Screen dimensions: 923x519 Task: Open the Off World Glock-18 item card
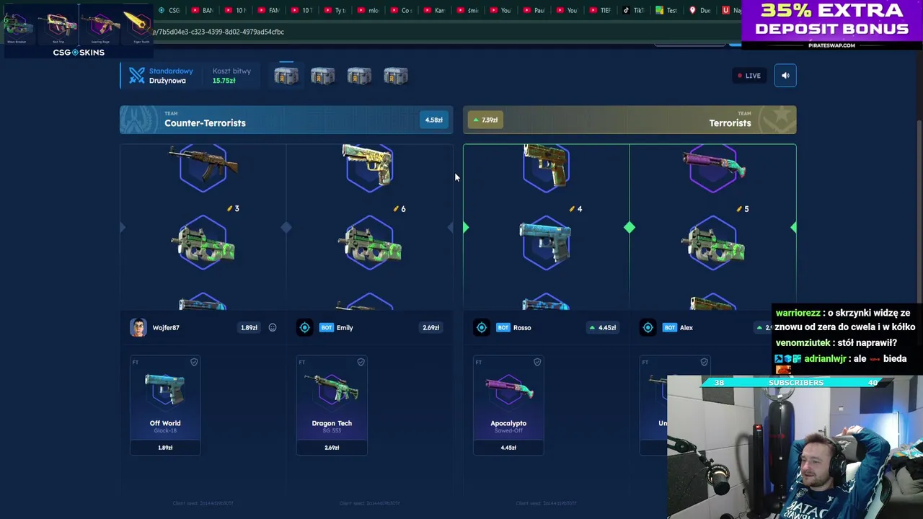pos(165,405)
